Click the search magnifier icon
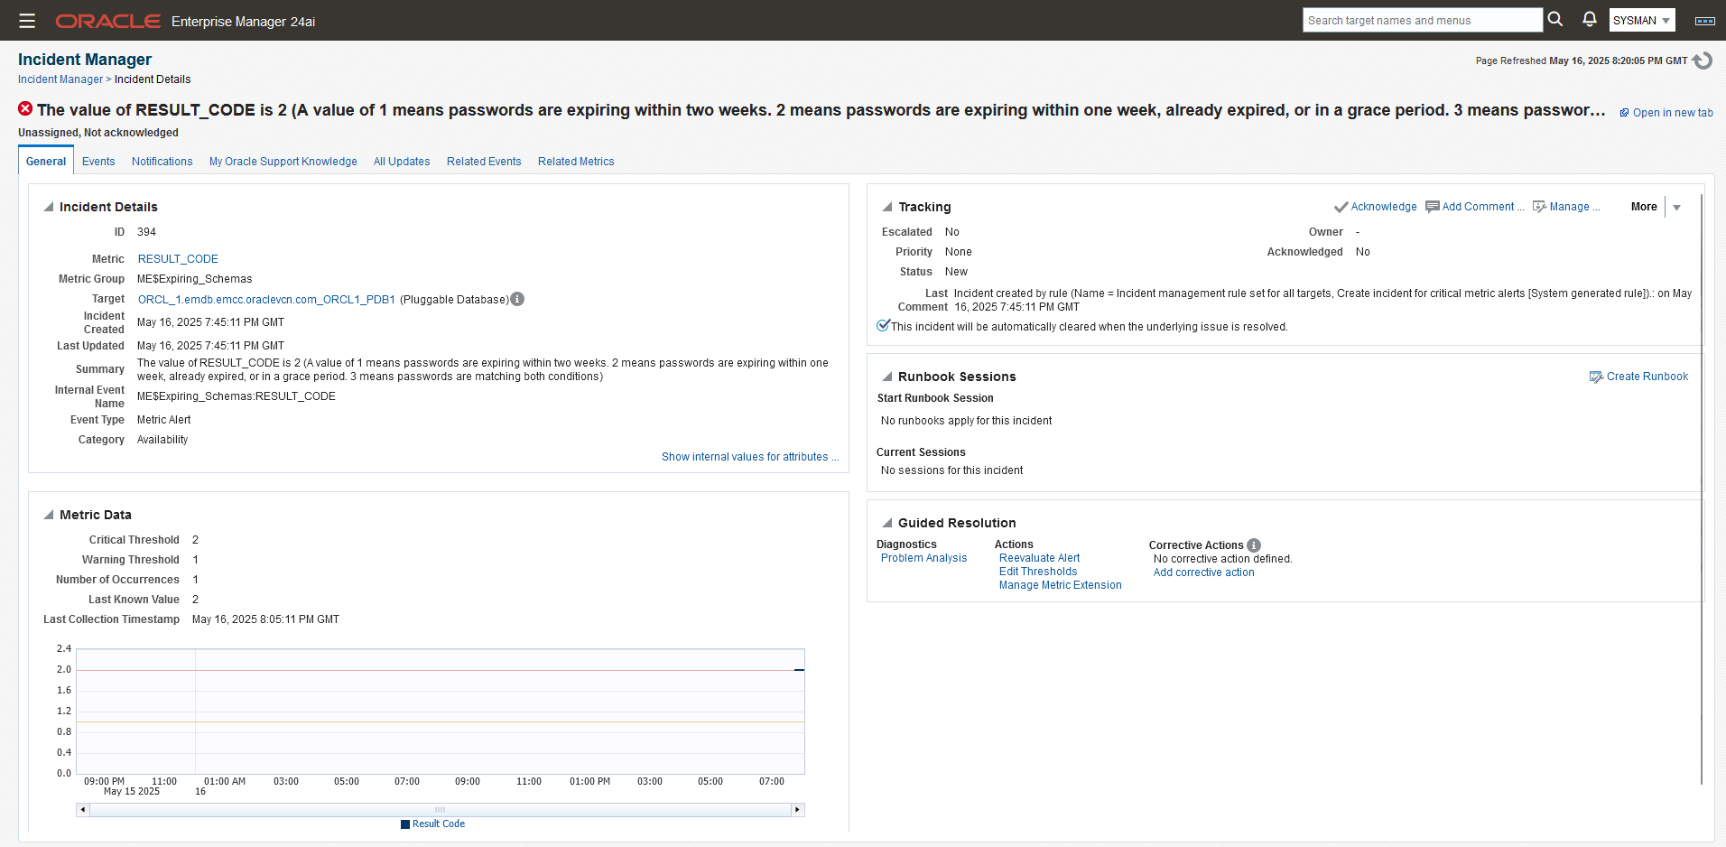The width and height of the screenshot is (1726, 847). tap(1554, 19)
